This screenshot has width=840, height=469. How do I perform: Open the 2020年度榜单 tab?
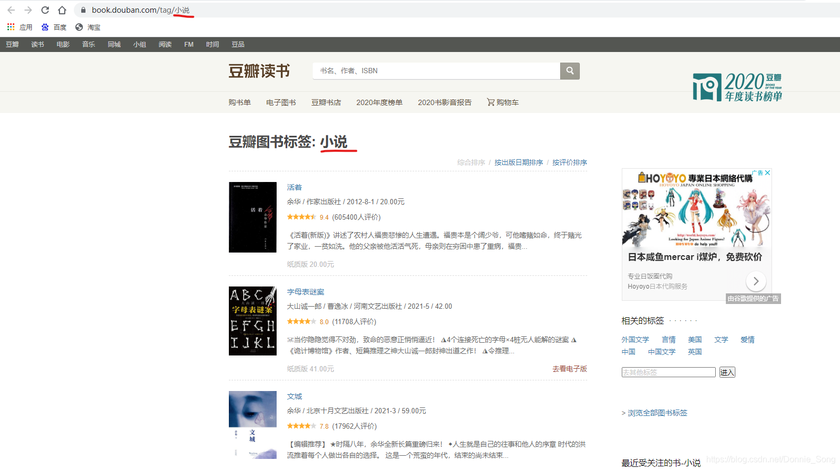click(x=379, y=102)
